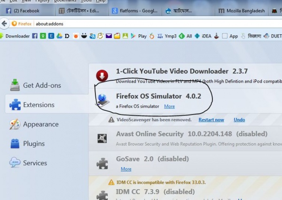Click the Avast Online Security extension icon
Viewport: 282px width, 200px height.
[102, 138]
